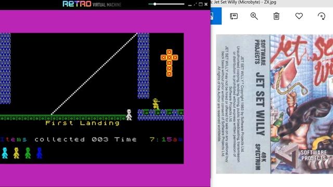Click the yellow guardian sprite on platform

tap(156, 104)
